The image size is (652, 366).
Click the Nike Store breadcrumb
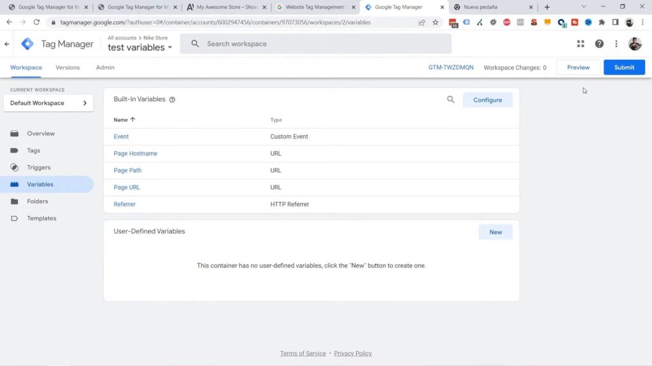point(155,37)
